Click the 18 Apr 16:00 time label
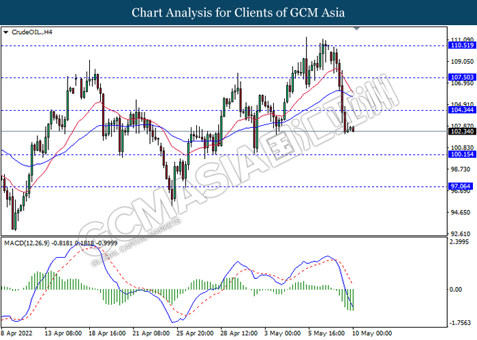Screen dimensions: 477x340 click(107, 333)
